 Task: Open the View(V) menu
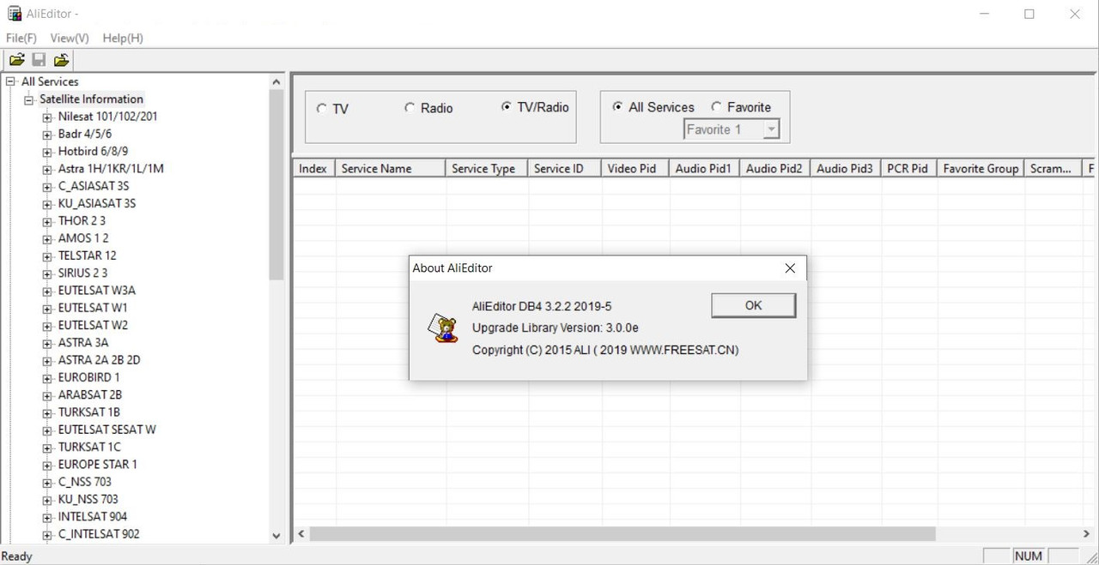pyautogui.click(x=70, y=38)
